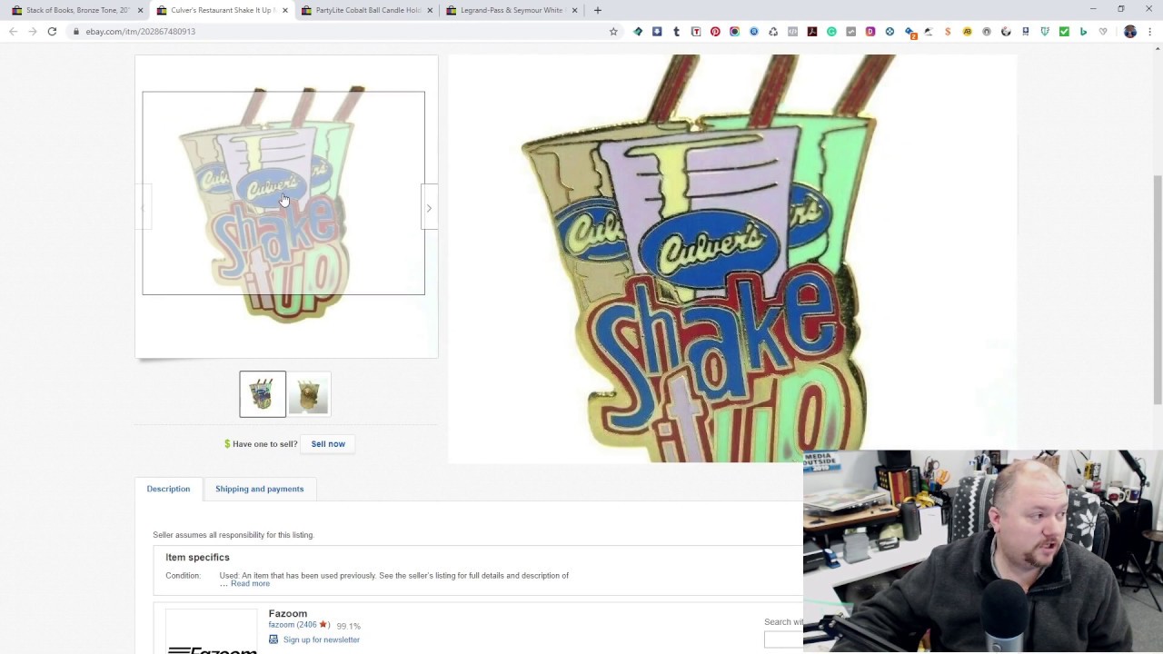Click the green checkmark extension icon

pyautogui.click(x=1064, y=32)
